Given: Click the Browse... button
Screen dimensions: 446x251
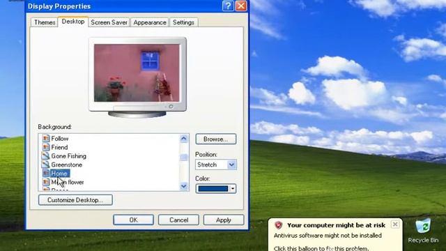Looking at the screenshot, I should point(215,139).
